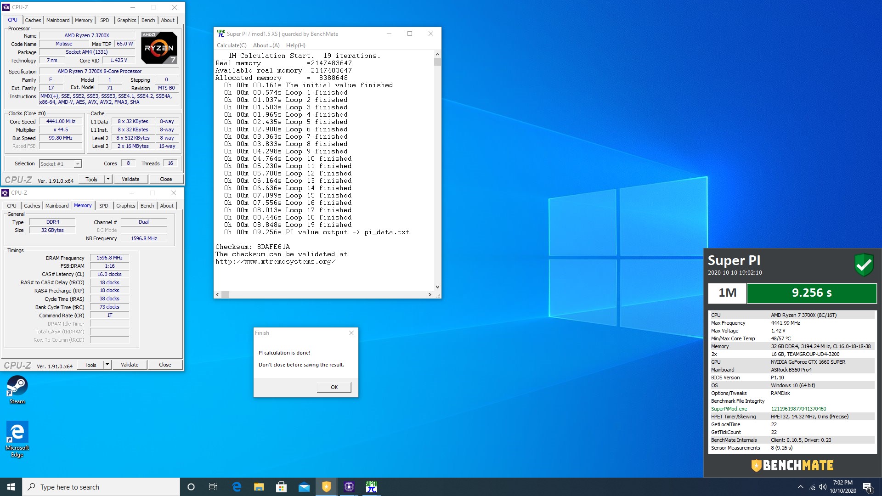Open network status tray icon
The image size is (882, 496).
click(x=812, y=487)
